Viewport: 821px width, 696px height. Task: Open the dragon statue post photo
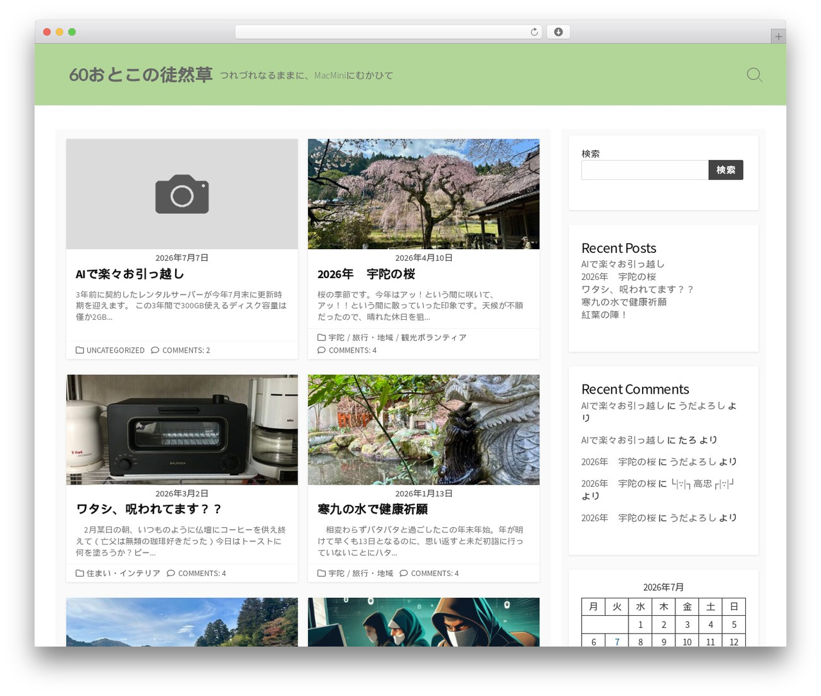click(x=423, y=430)
